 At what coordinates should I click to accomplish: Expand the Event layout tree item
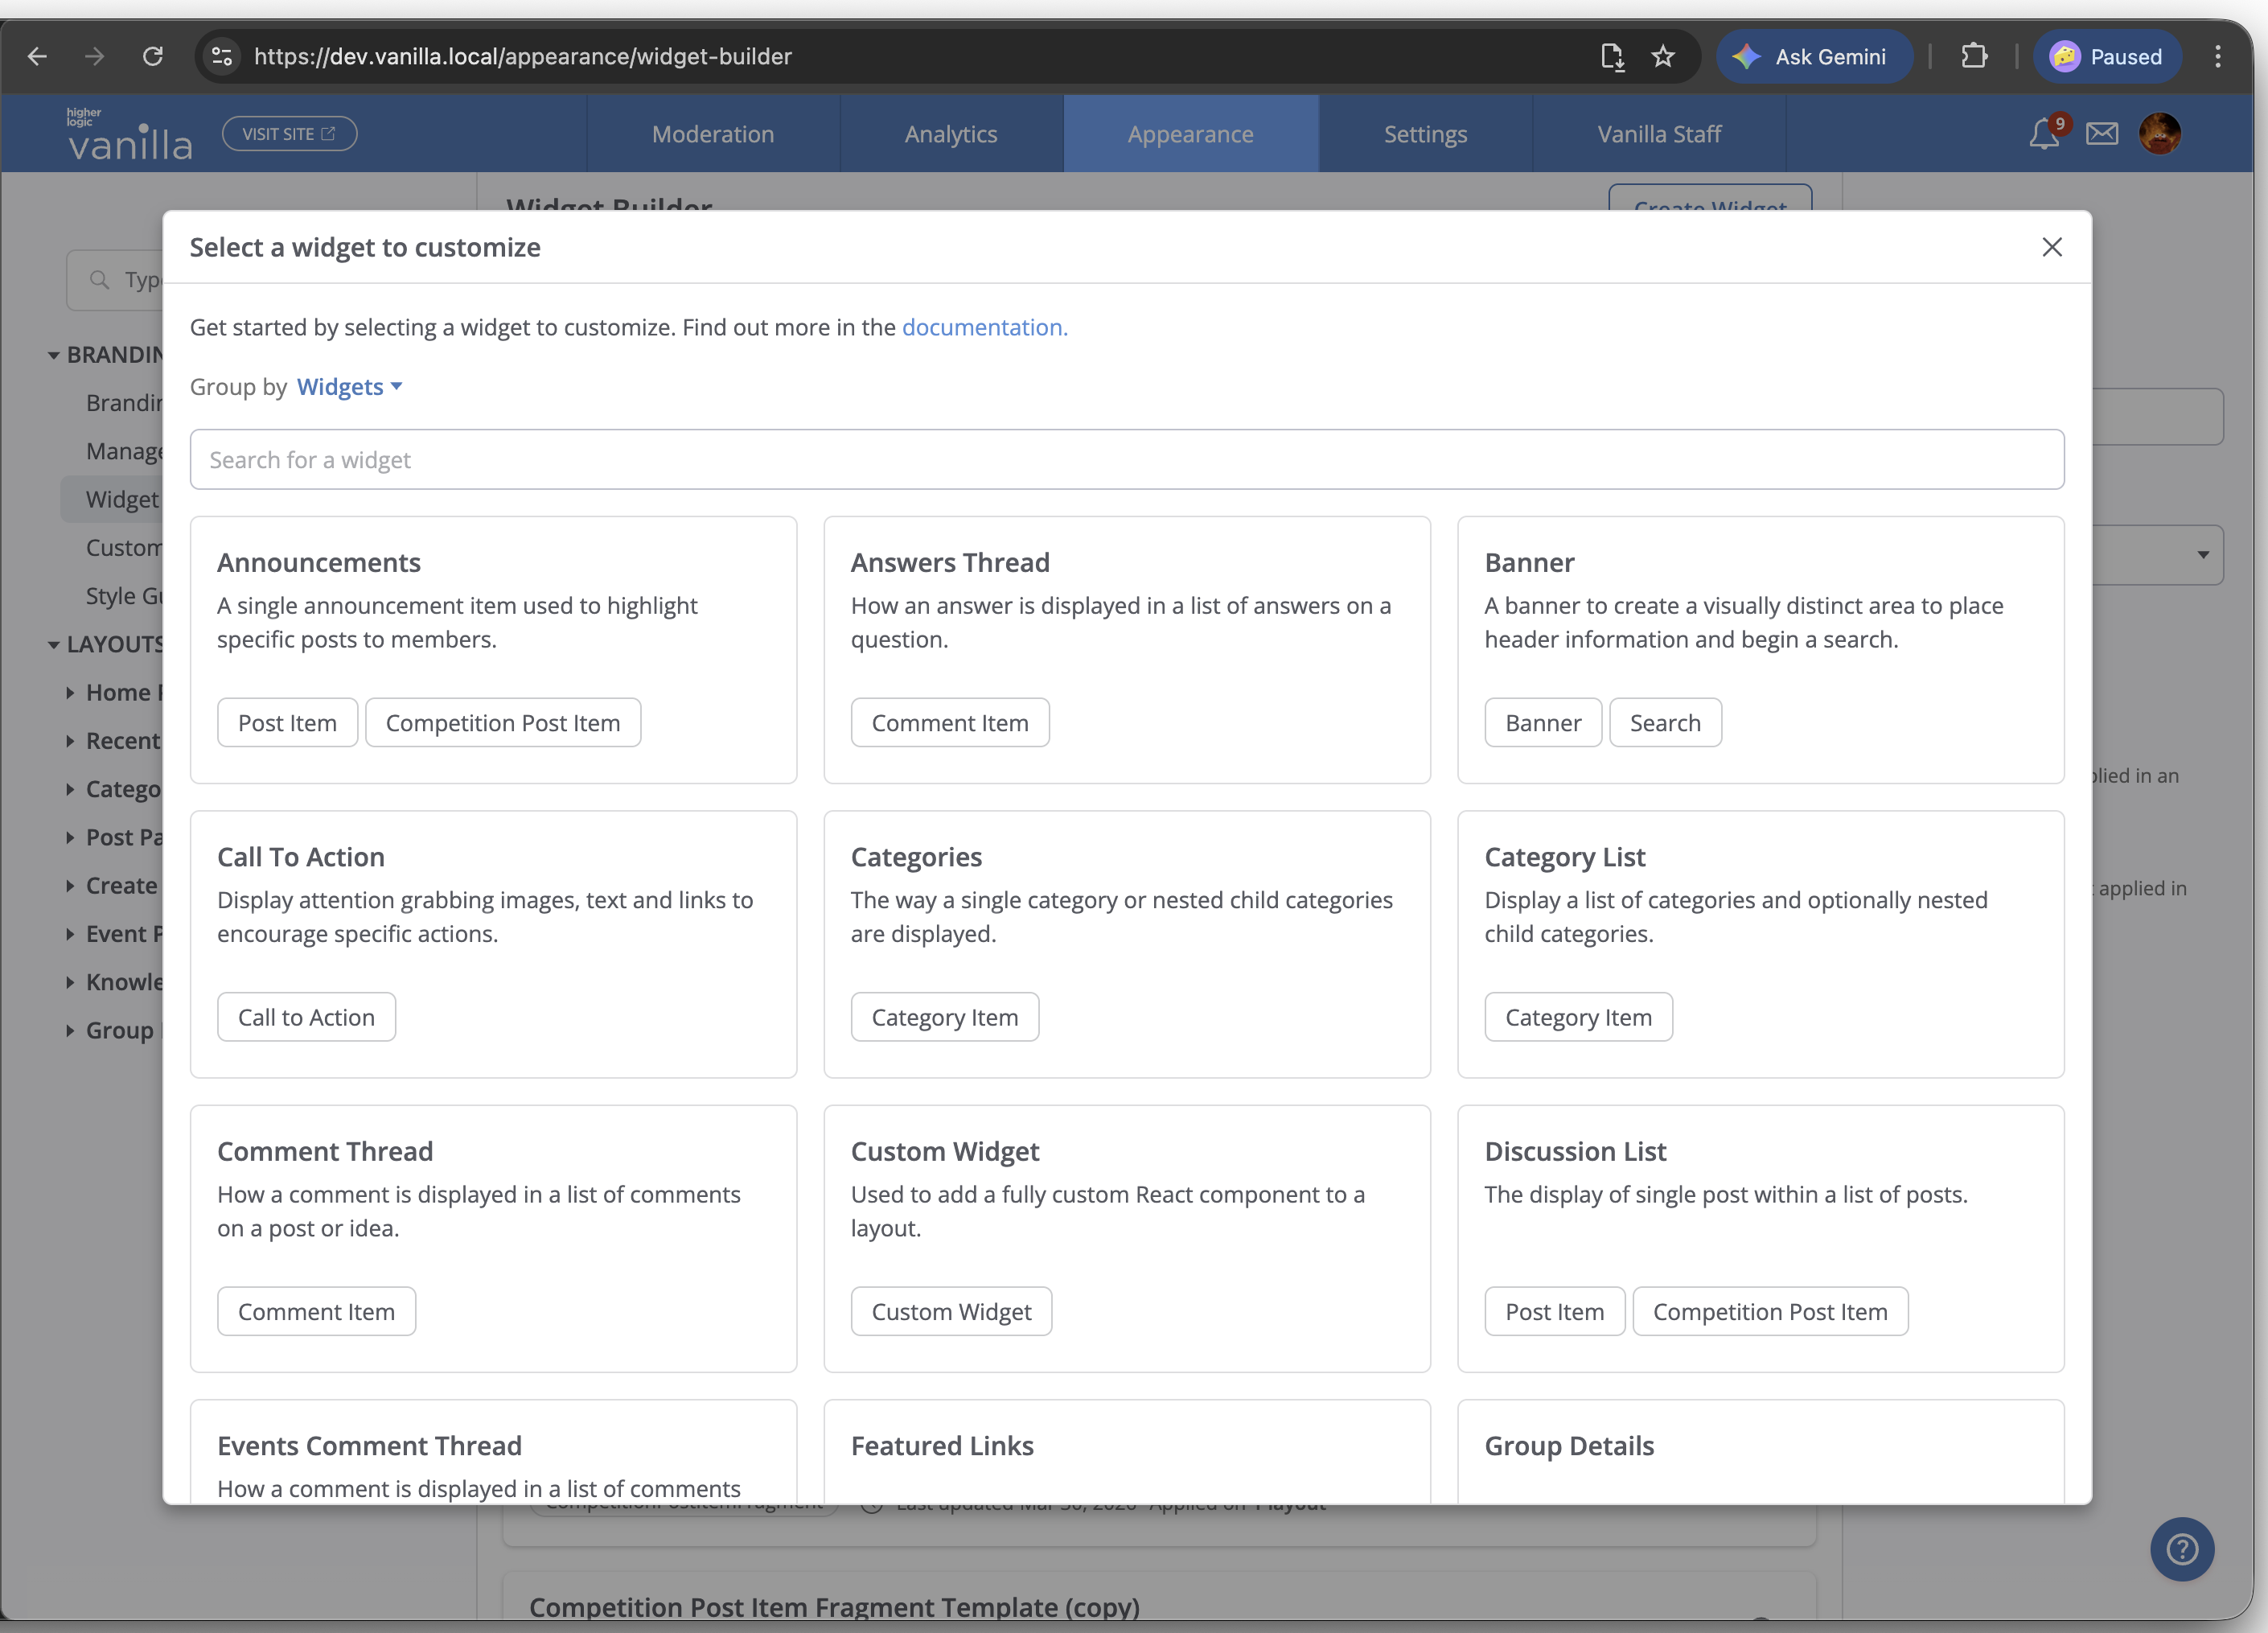coord(70,934)
